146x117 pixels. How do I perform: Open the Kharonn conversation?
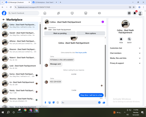(x=20, y=51)
